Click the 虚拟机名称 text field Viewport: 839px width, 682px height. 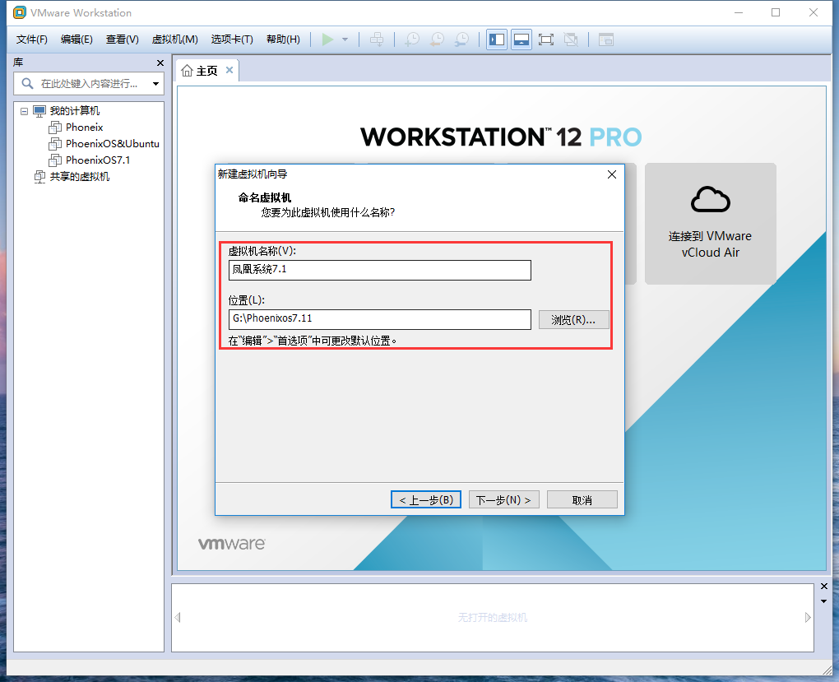380,270
